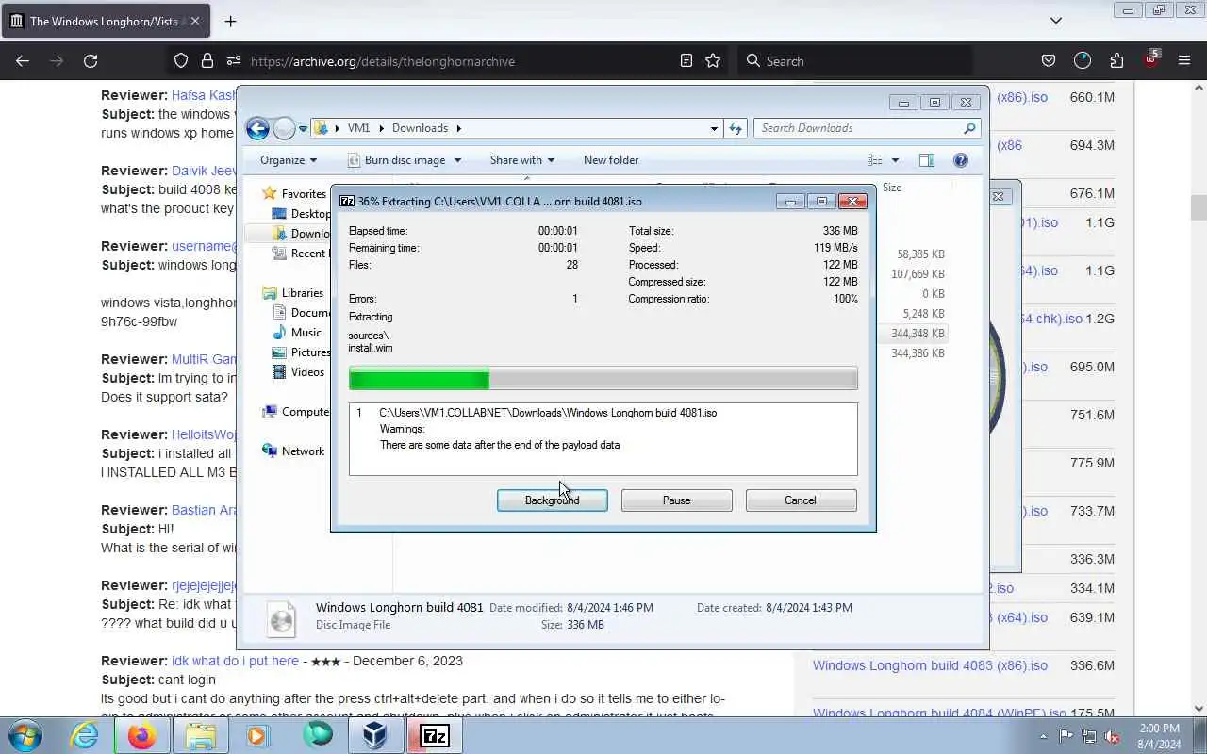Image resolution: width=1207 pixels, height=754 pixels.
Task: Open Windows Explorer from taskbar
Action: (x=200, y=735)
